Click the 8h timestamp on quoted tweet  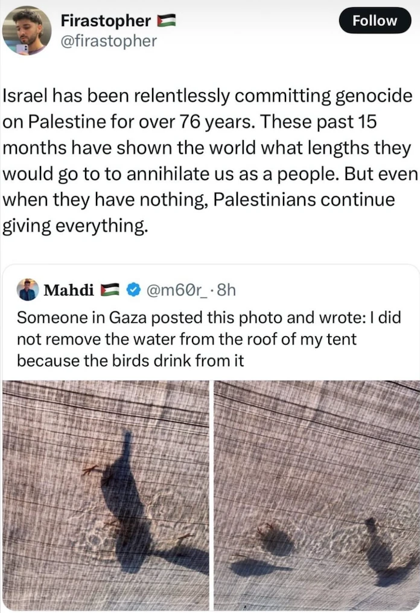click(x=224, y=290)
